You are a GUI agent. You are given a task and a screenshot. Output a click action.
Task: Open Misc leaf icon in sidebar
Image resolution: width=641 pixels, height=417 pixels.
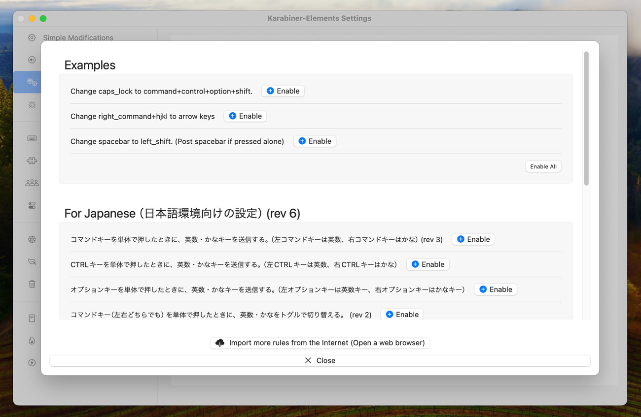(32, 261)
